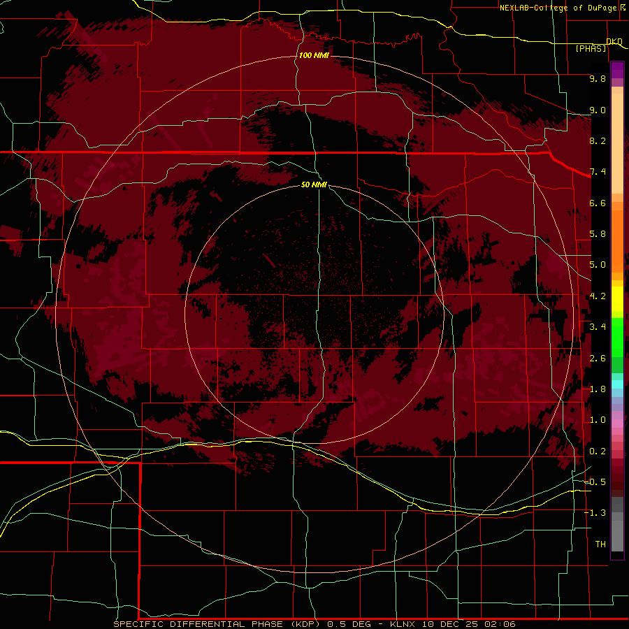Image resolution: width=629 pixels, height=629 pixels.
Task: Click the purple top segment of color bar
Action: pyautogui.click(x=617, y=70)
